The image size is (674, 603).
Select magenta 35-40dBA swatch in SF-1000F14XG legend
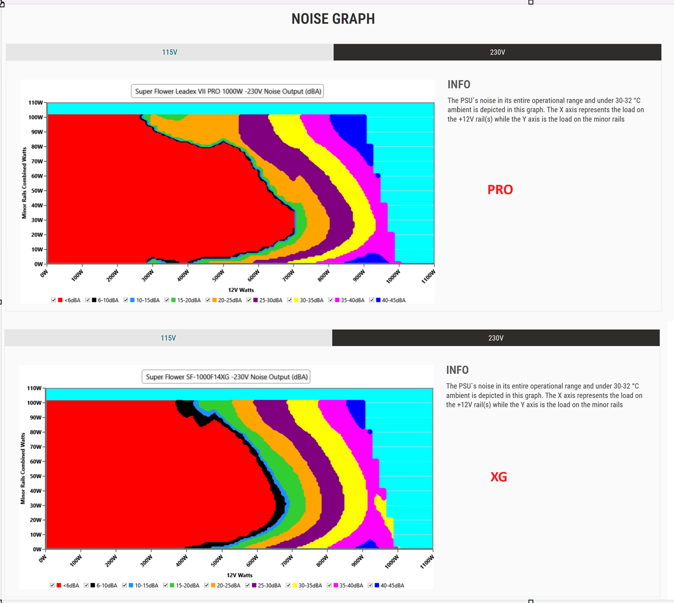tap(336, 586)
